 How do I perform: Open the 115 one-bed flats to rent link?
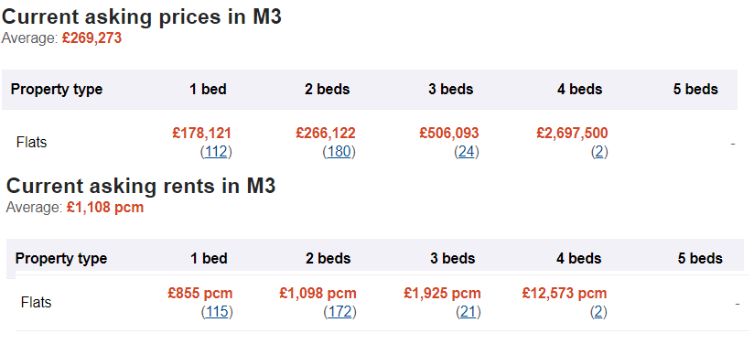click(x=217, y=313)
